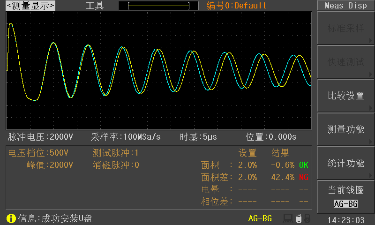Select the <测量显示> page tab
Viewport: 375px width, 225px height.
coord(30,6)
